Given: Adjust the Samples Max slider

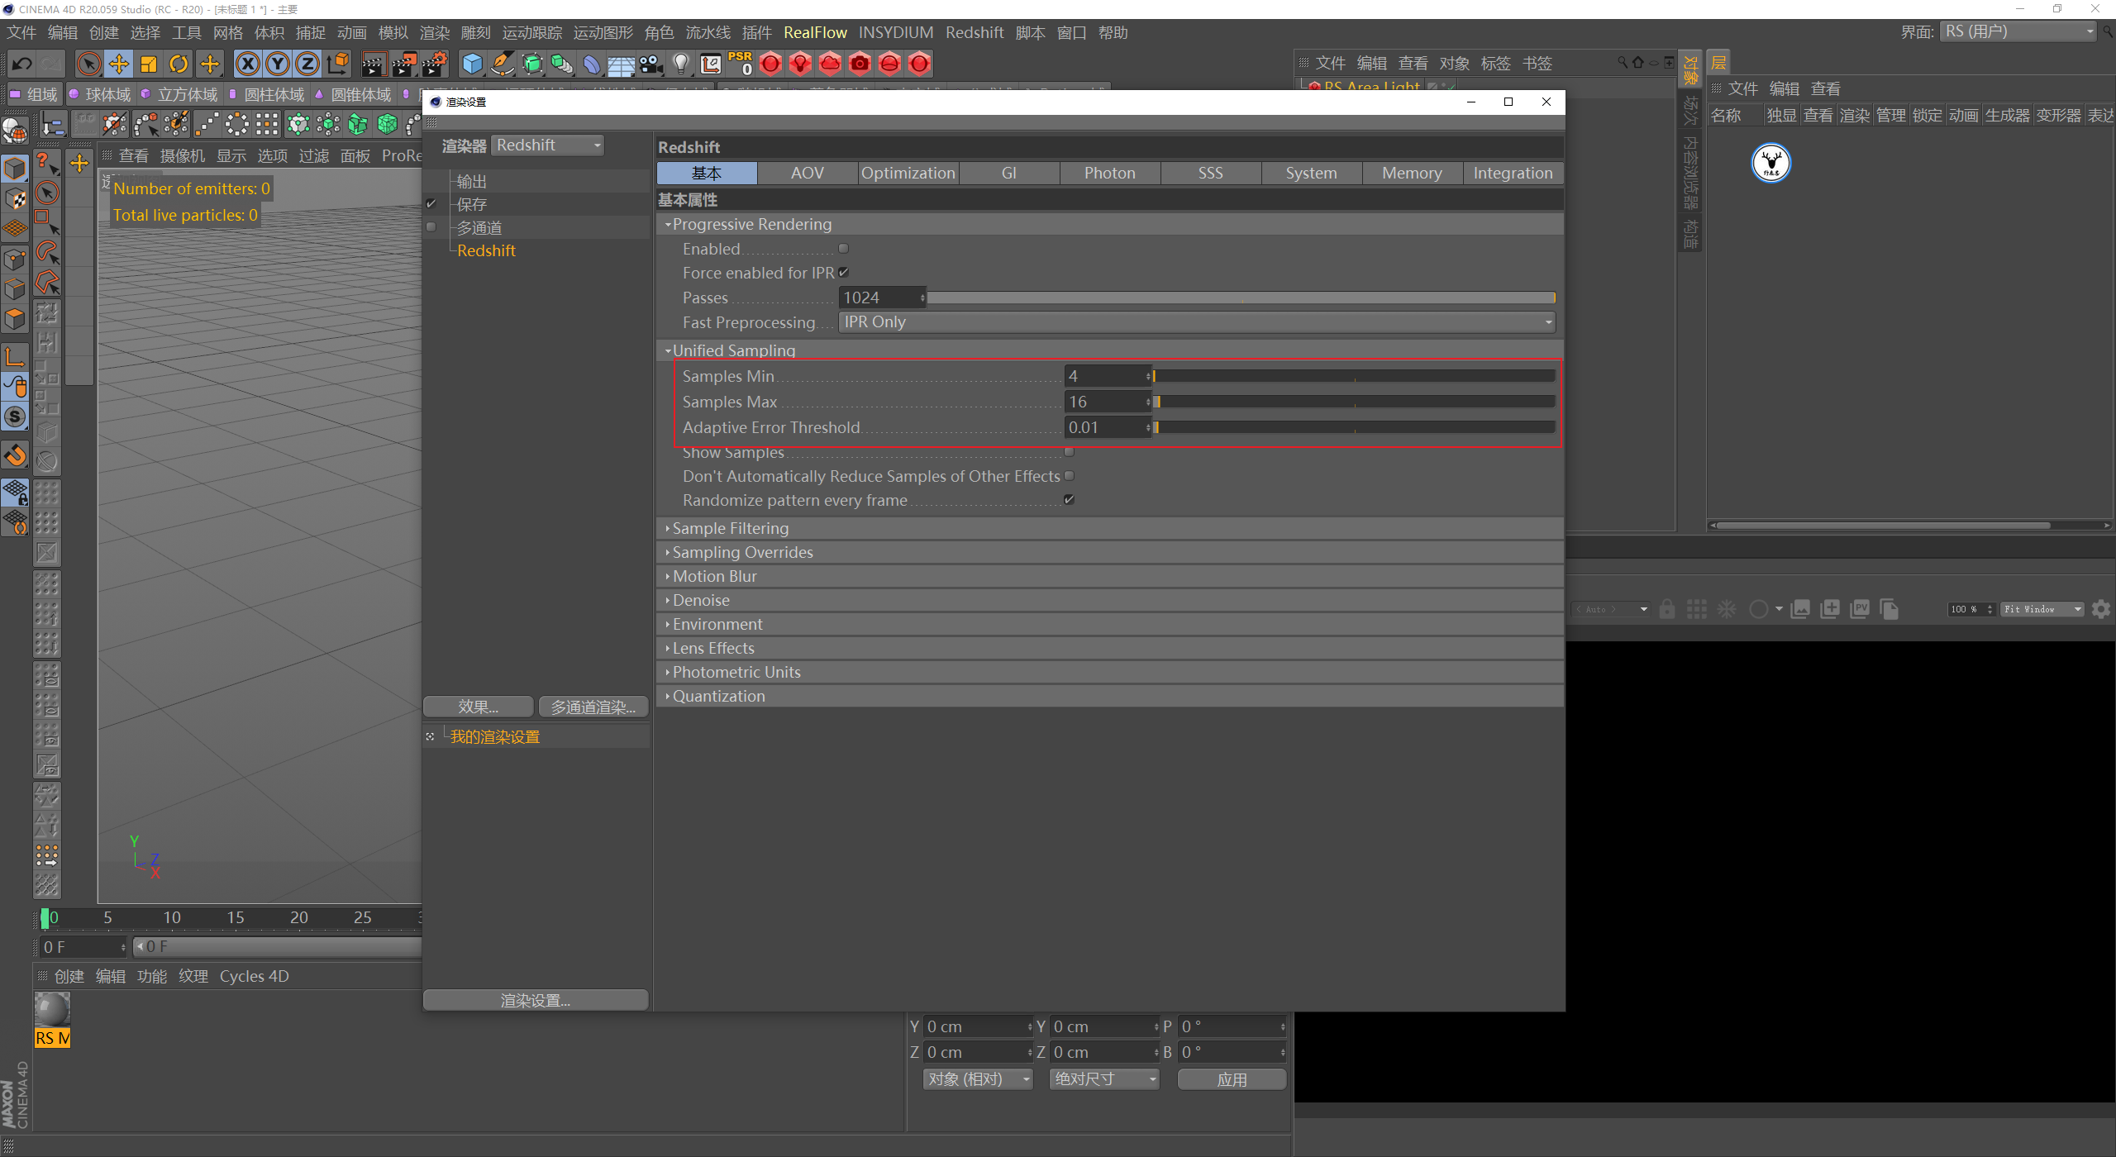Looking at the screenshot, I should point(1355,402).
